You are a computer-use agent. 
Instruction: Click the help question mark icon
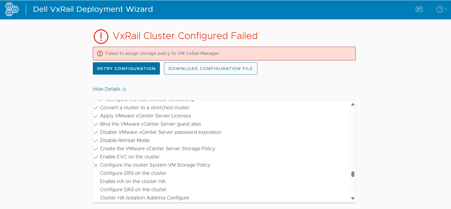439,9
